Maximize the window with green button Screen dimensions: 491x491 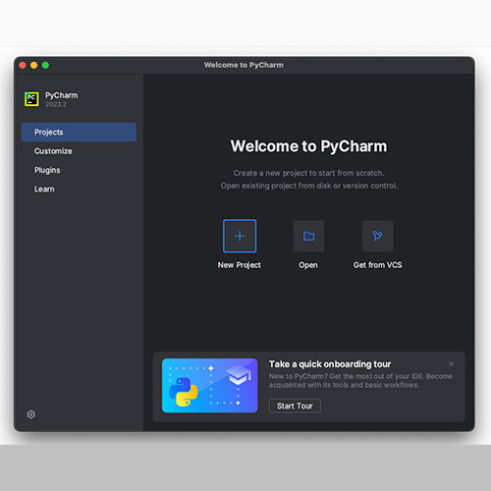[x=45, y=65]
